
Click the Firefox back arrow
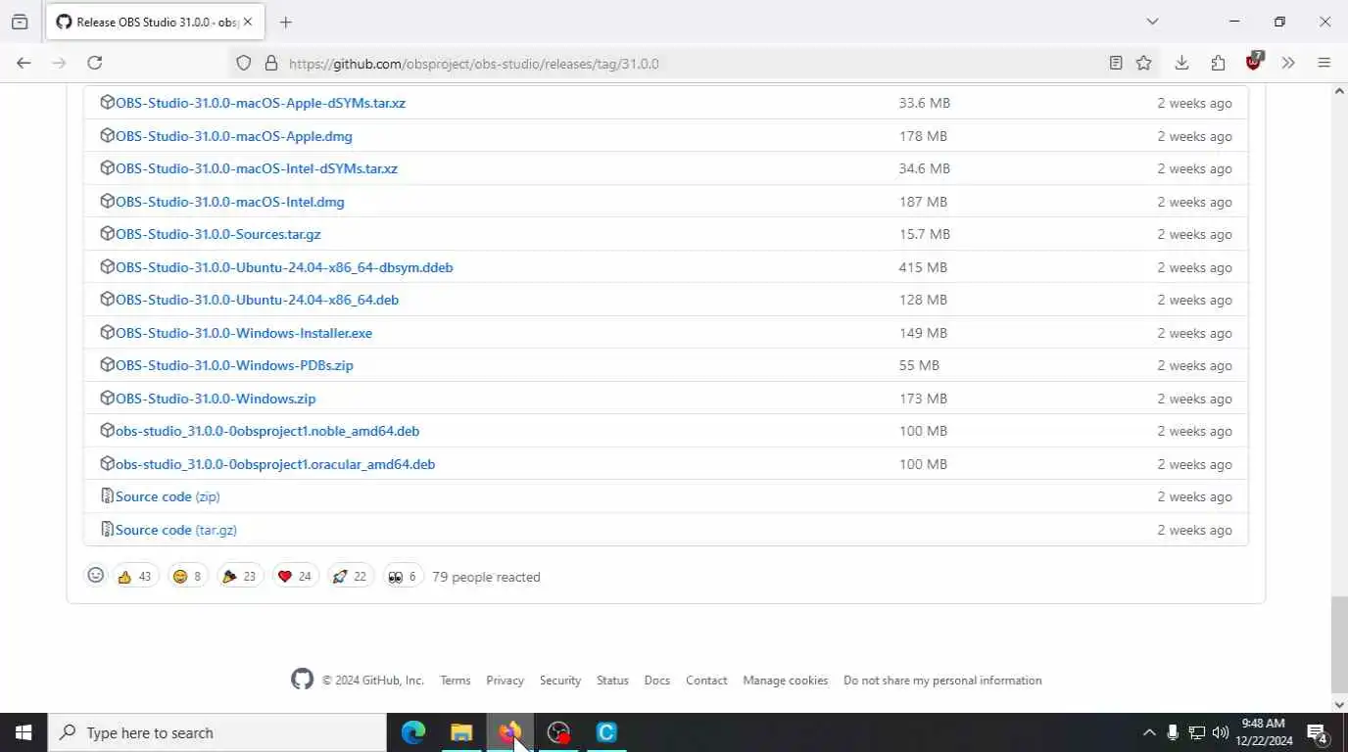click(x=24, y=63)
